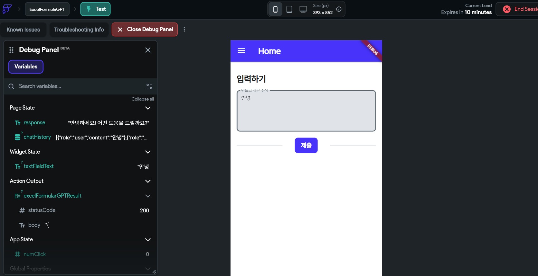The height and width of the screenshot is (276, 538).
Task: Click the Home title in app bar
Action: 269,51
